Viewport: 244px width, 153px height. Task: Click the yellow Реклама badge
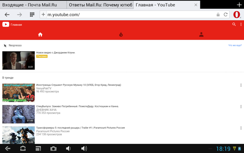click(x=42, y=56)
